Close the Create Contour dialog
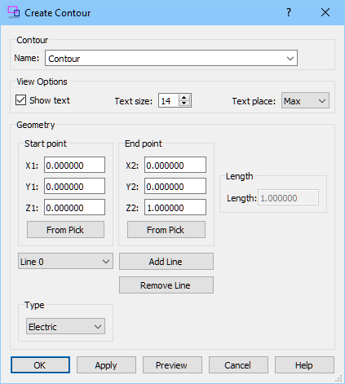The width and height of the screenshot is (345, 384). point(325,12)
